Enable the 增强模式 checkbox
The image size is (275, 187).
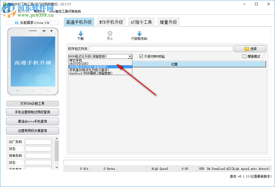245,56
